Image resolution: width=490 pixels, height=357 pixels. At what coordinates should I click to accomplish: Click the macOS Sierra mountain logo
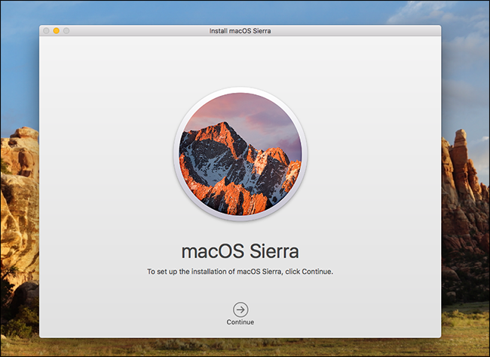click(240, 154)
